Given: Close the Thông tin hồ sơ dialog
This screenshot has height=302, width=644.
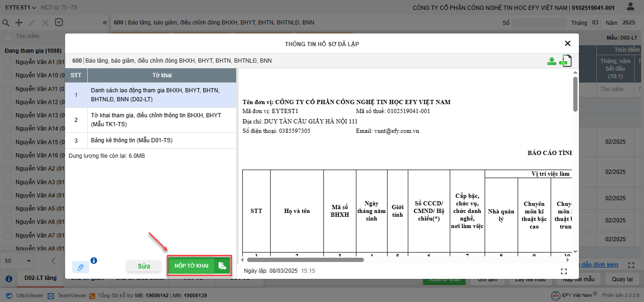Looking at the screenshot, I should click(x=568, y=43).
